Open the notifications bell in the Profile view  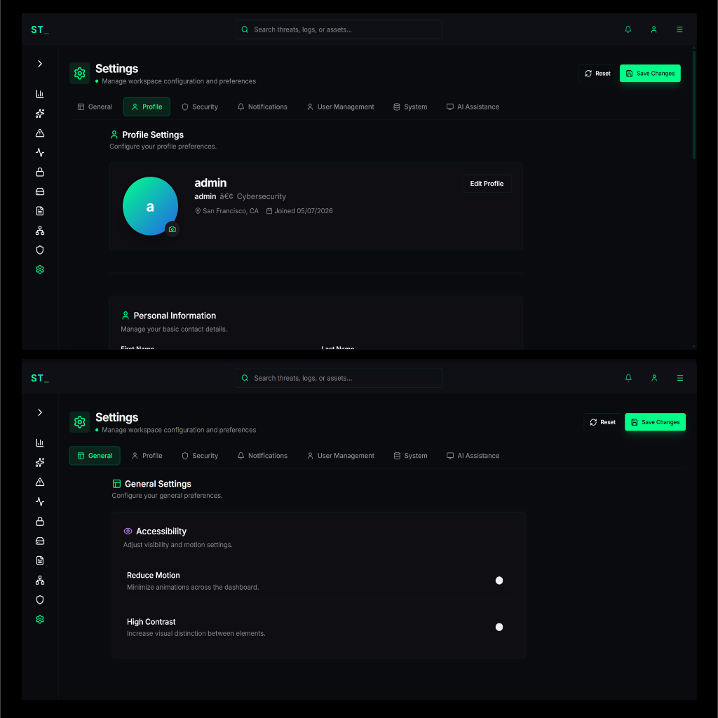[628, 29]
